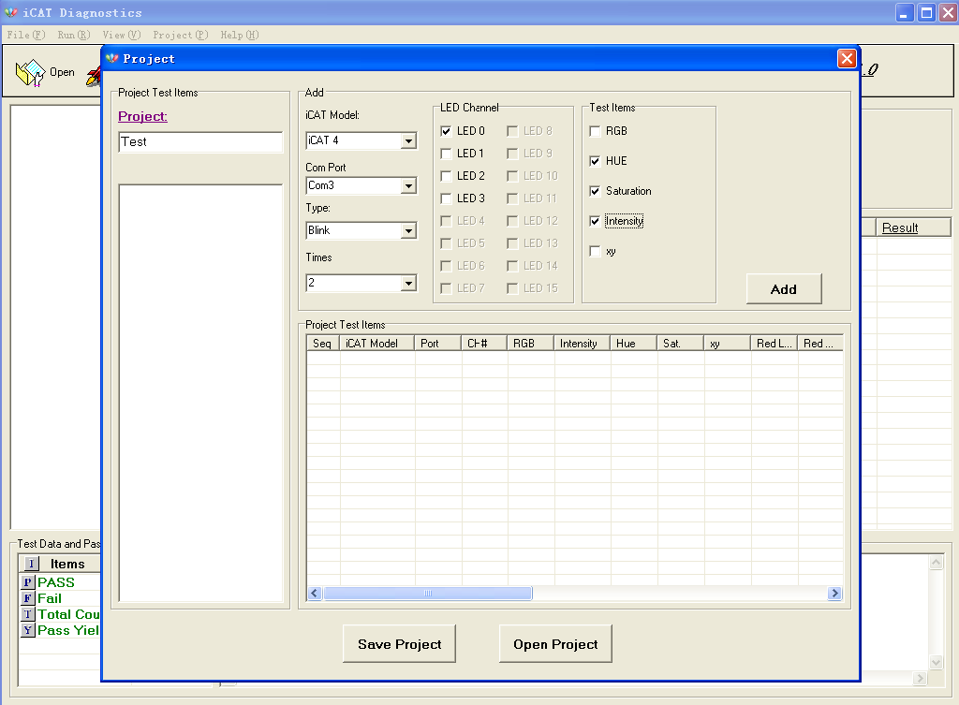Open the Help menu

(239, 35)
